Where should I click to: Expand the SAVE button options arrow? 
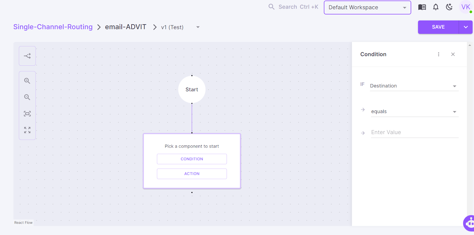(466, 27)
